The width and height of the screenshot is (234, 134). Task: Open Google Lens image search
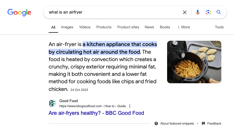208,12
